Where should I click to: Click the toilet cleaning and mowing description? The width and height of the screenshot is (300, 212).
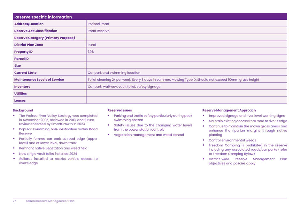(173, 80)
